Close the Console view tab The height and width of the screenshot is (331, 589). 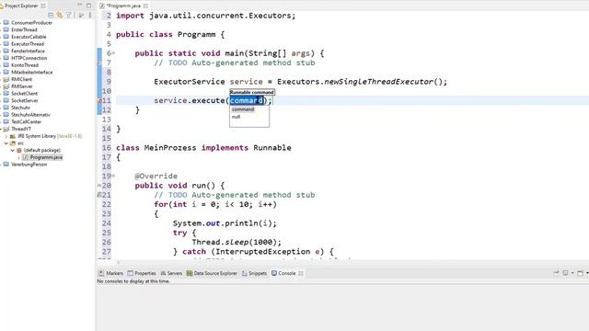point(301,273)
